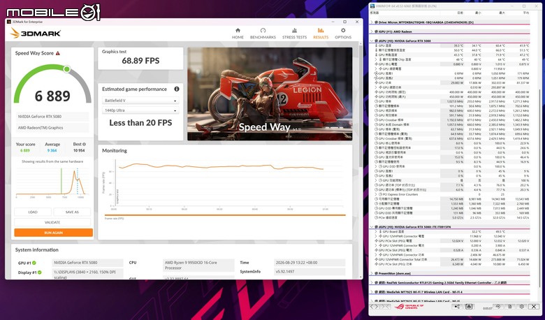Click the green knob on the score gauge
This screenshot has height=320, width=545.
coord(67,69)
